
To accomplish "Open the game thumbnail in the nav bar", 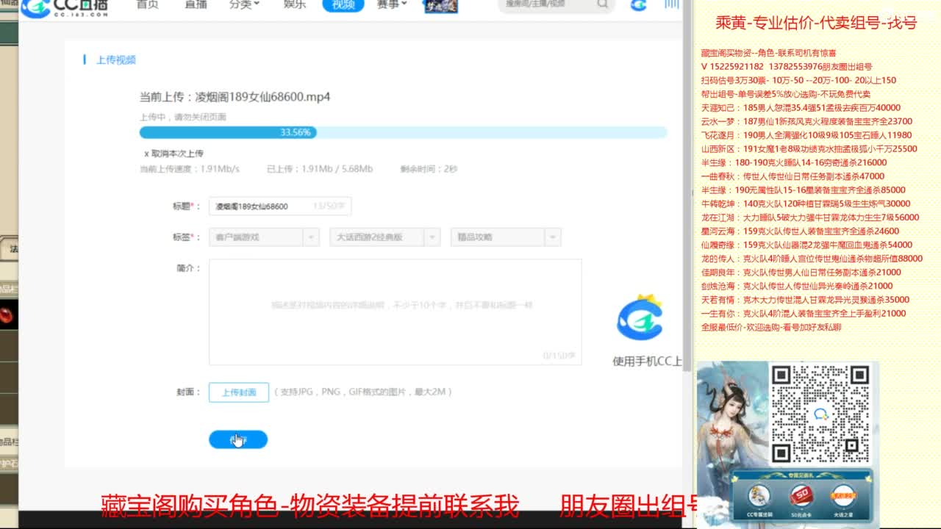I will coord(440,6).
